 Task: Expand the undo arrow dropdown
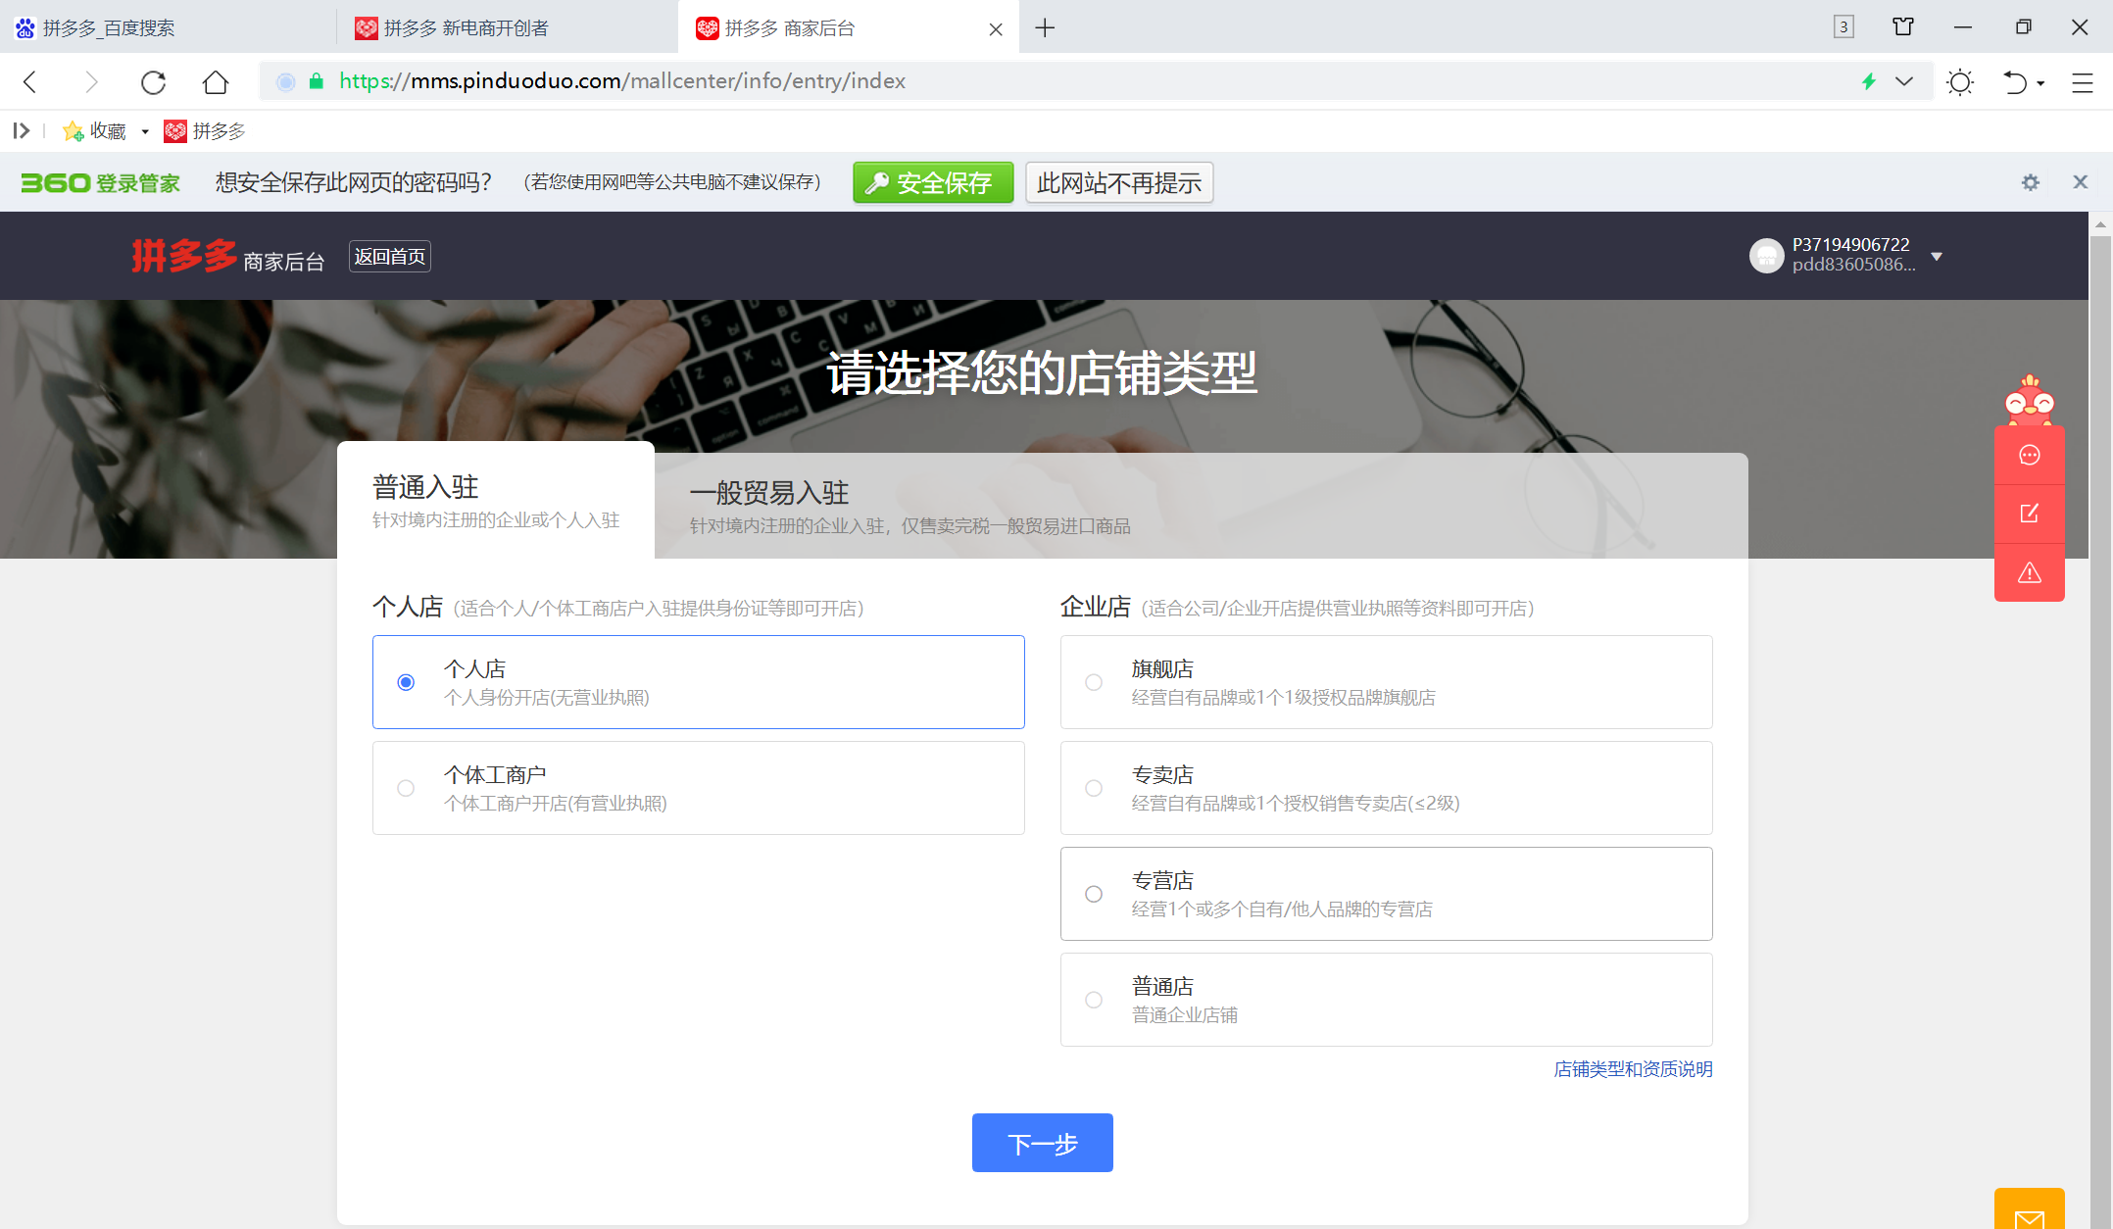pyautogui.click(x=2040, y=83)
